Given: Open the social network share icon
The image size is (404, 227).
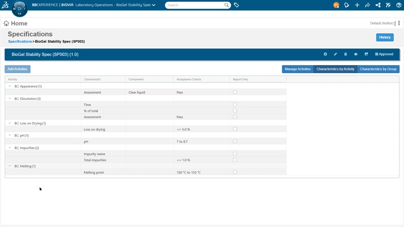Looking at the screenshot, I should pyautogui.click(x=378, y=5).
